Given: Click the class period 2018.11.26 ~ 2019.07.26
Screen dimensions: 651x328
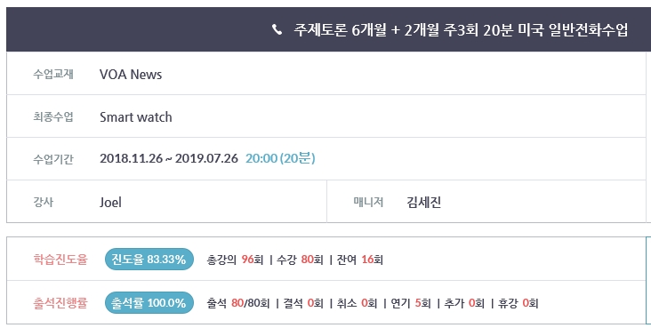Looking at the screenshot, I should coord(169,158).
